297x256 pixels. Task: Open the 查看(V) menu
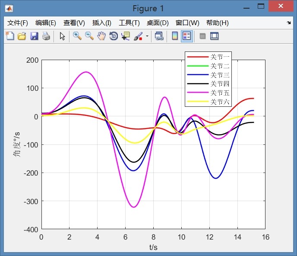pyautogui.click(x=74, y=23)
